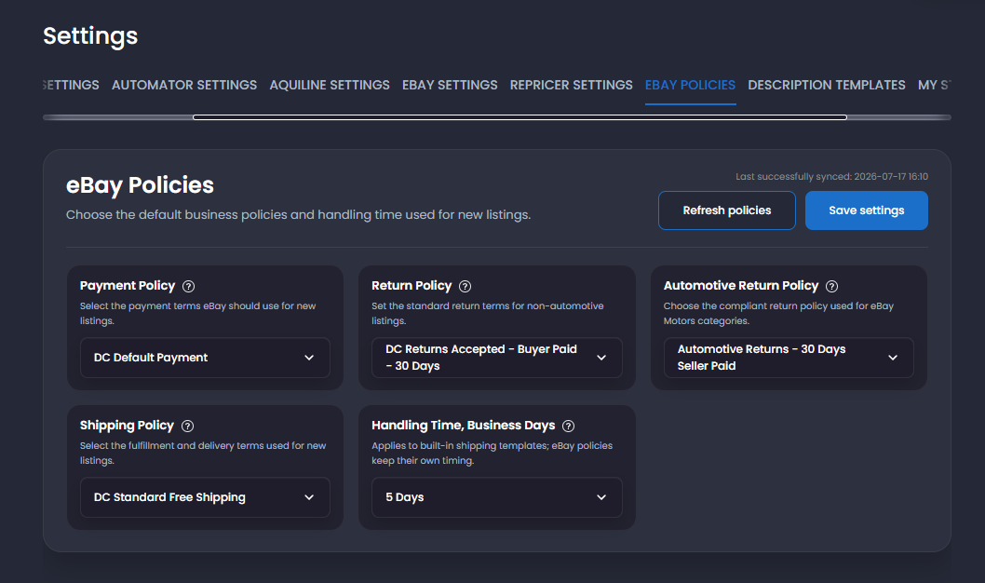Click 'Set the standard return terms' description
Viewport: 985px width, 583px height.
coord(488,313)
